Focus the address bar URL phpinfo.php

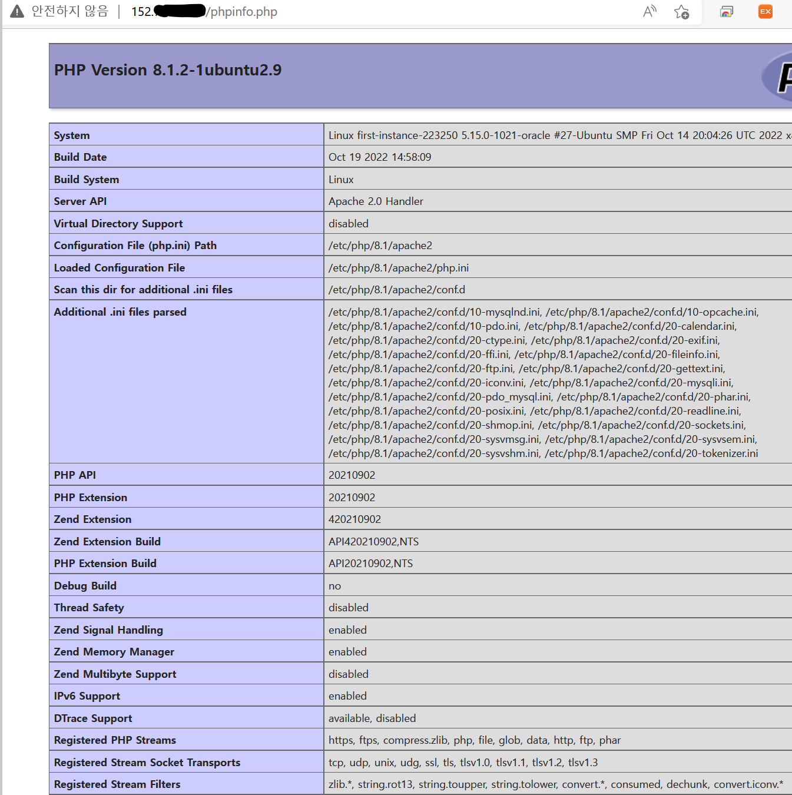tap(204, 12)
